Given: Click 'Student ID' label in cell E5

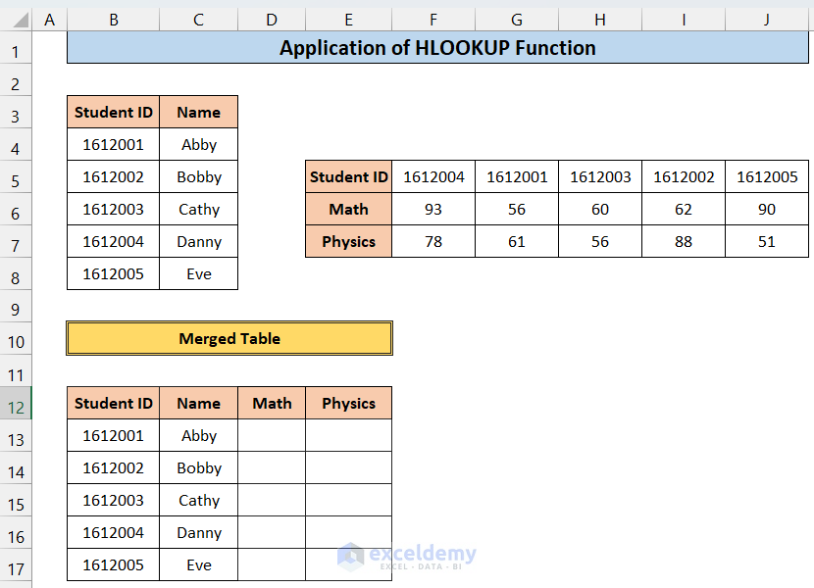Looking at the screenshot, I should click(x=348, y=177).
